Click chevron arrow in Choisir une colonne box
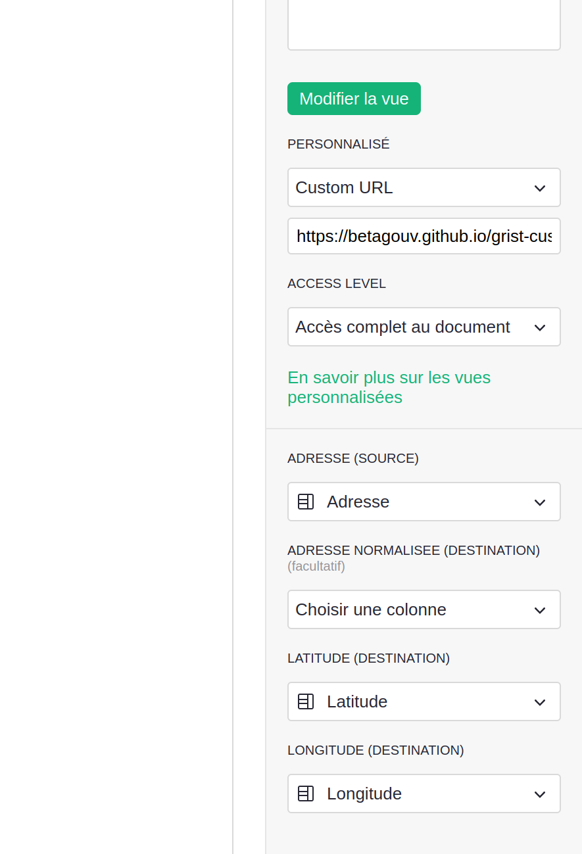The height and width of the screenshot is (854, 582). (x=540, y=610)
